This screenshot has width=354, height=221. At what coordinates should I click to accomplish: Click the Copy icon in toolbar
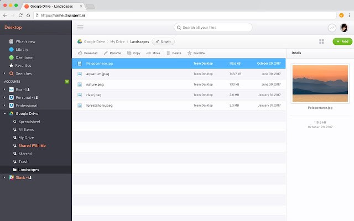pyautogui.click(x=129, y=53)
